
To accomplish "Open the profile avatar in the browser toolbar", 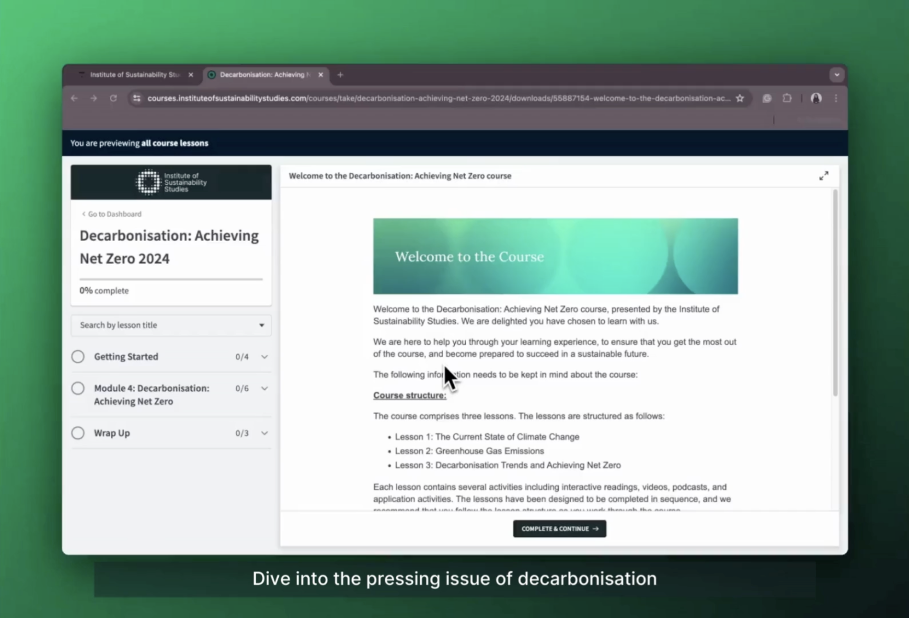I will [x=816, y=99].
